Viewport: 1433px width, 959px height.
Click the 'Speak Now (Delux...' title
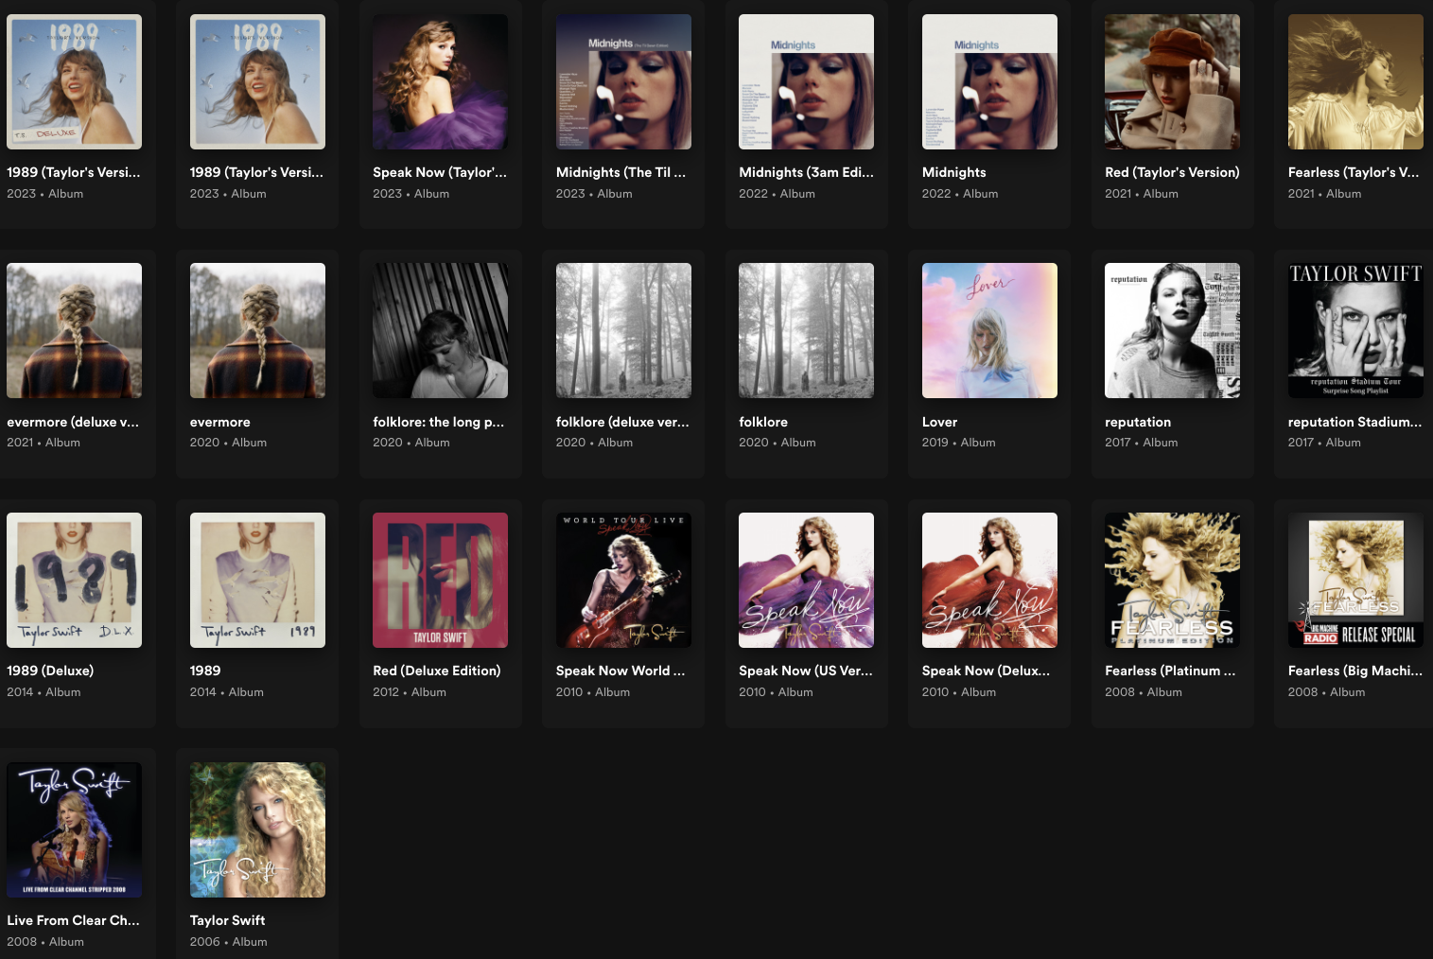986,671
